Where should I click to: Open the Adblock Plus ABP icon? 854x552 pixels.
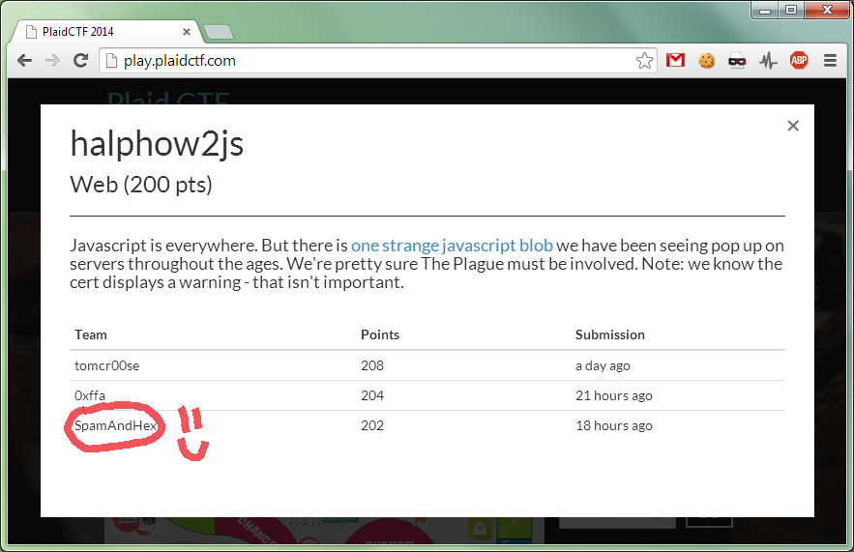coord(799,60)
